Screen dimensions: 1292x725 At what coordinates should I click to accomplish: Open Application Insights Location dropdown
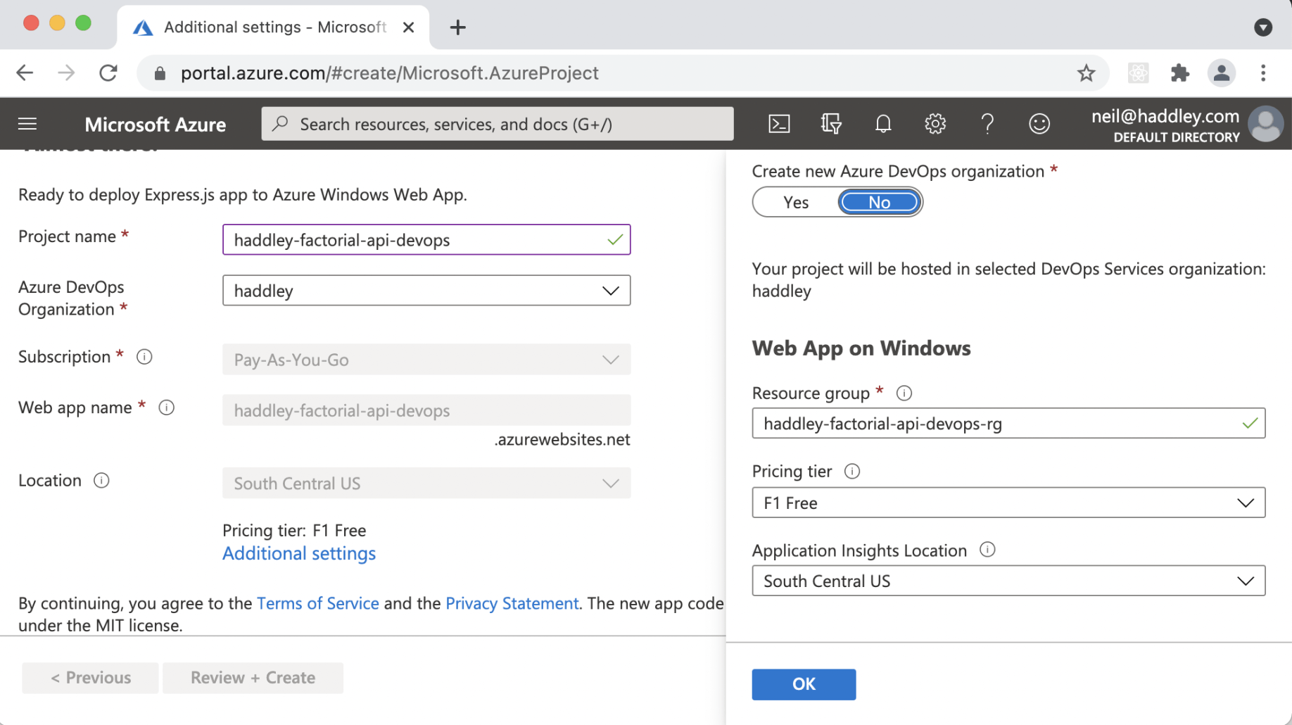[x=1008, y=581]
